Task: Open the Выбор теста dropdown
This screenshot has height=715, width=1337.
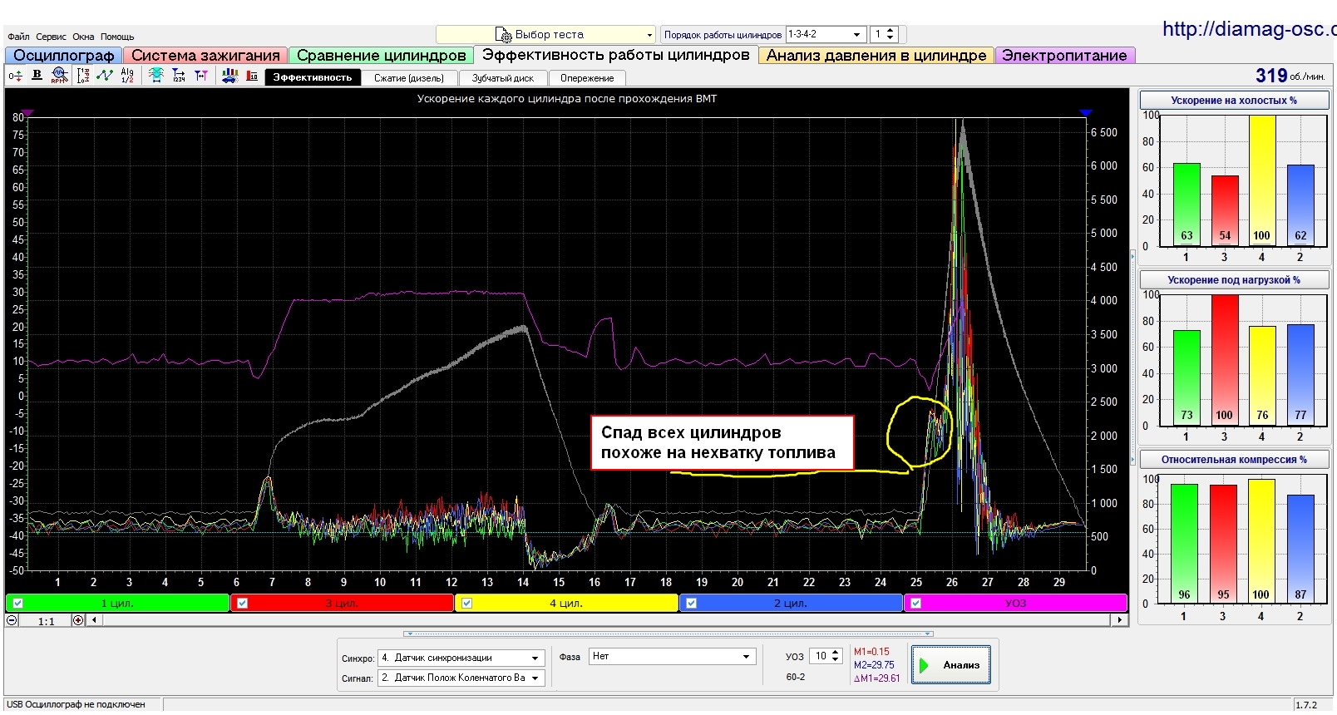Action: coord(545,35)
